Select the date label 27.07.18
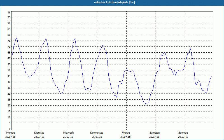224x140 pixels. click(125, 137)
